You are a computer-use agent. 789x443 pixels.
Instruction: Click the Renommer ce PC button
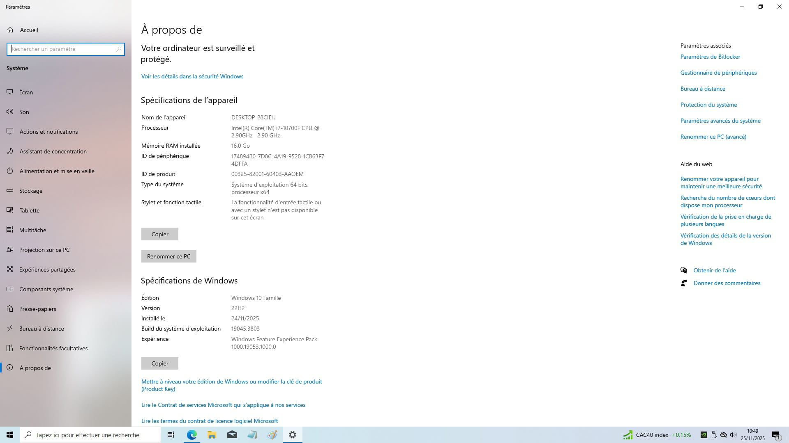tap(168, 256)
